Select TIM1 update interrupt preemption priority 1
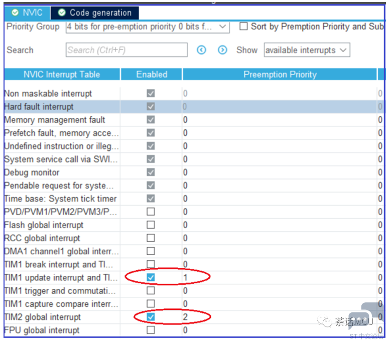This screenshot has height=344, width=388. [x=185, y=277]
